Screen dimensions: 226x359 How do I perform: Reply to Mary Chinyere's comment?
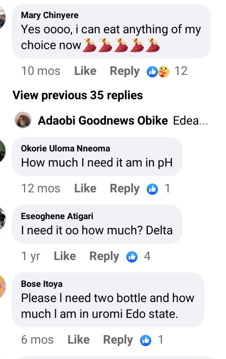pyautogui.click(x=125, y=71)
